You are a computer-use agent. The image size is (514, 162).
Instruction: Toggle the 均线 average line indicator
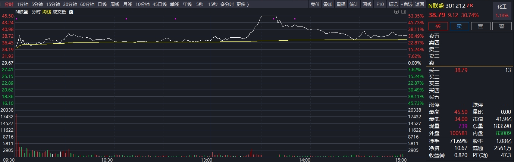[46, 12]
